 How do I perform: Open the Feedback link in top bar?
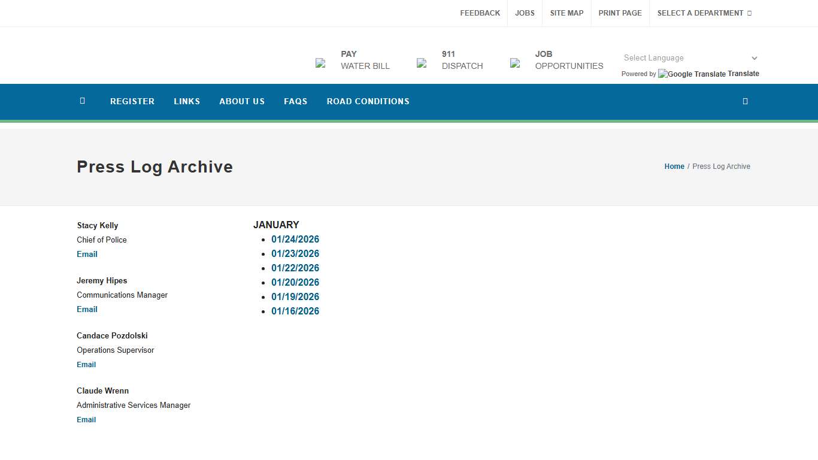[x=480, y=13]
